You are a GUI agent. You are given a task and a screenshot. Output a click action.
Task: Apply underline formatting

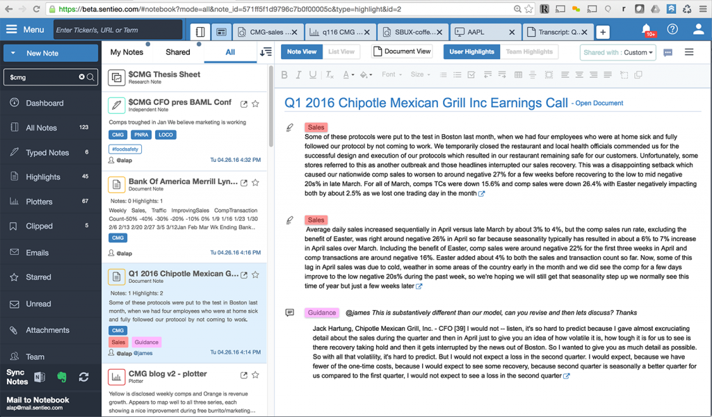[x=313, y=75]
